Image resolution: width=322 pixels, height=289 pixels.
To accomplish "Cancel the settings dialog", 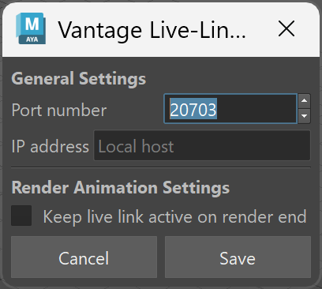I will (84, 257).
